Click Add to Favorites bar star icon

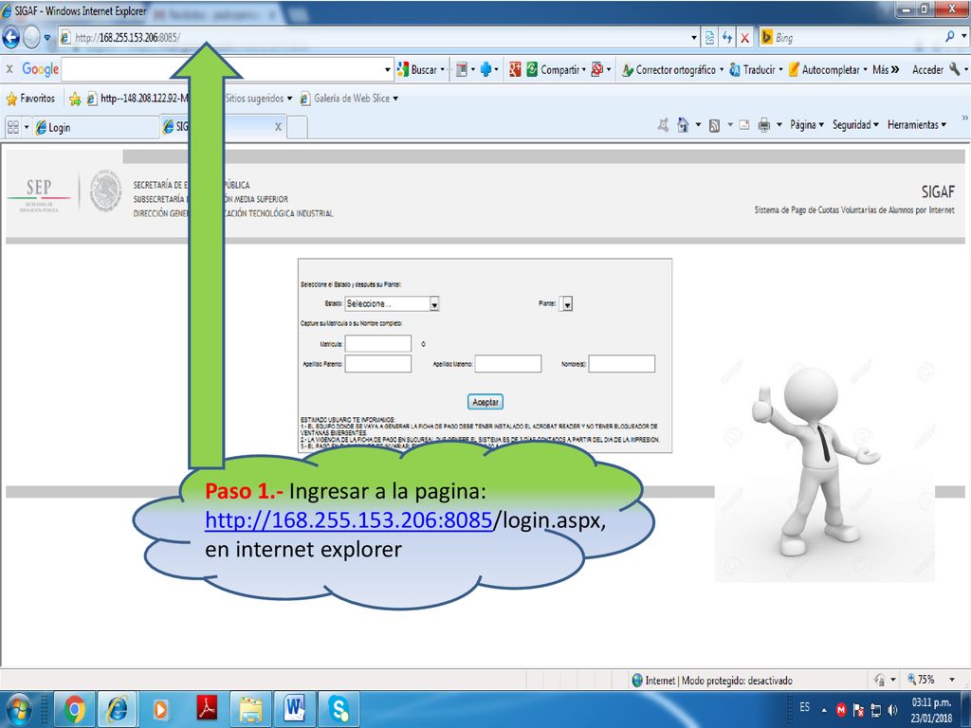tap(75, 99)
